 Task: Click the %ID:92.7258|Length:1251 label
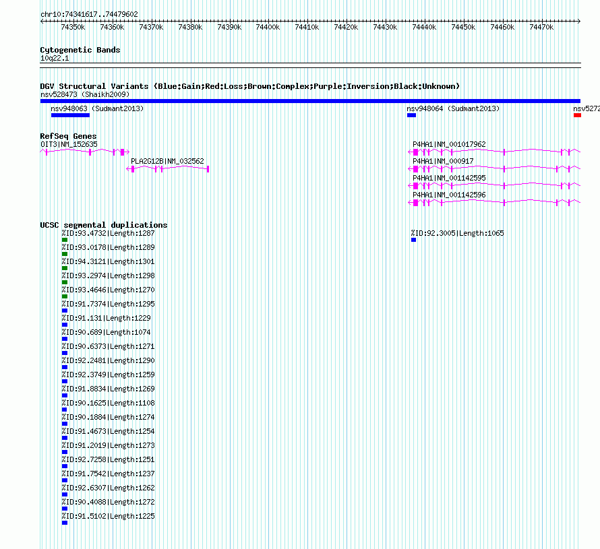pyautogui.click(x=109, y=459)
